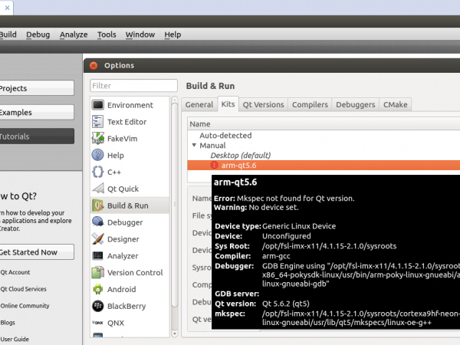The height and width of the screenshot is (345, 460).
Task: Collapse the Manual kits tree group
Action: pyautogui.click(x=194, y=145)
